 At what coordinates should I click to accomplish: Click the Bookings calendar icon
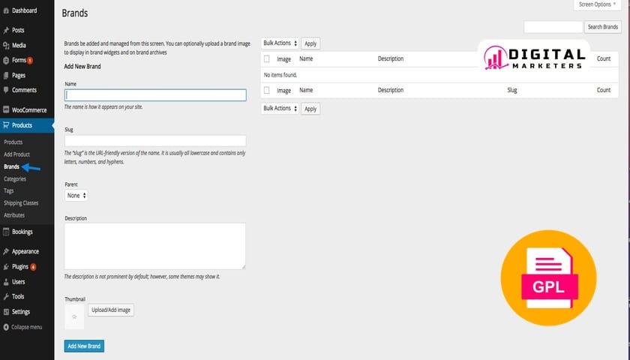pyautogui.click(x=6, y=232)
